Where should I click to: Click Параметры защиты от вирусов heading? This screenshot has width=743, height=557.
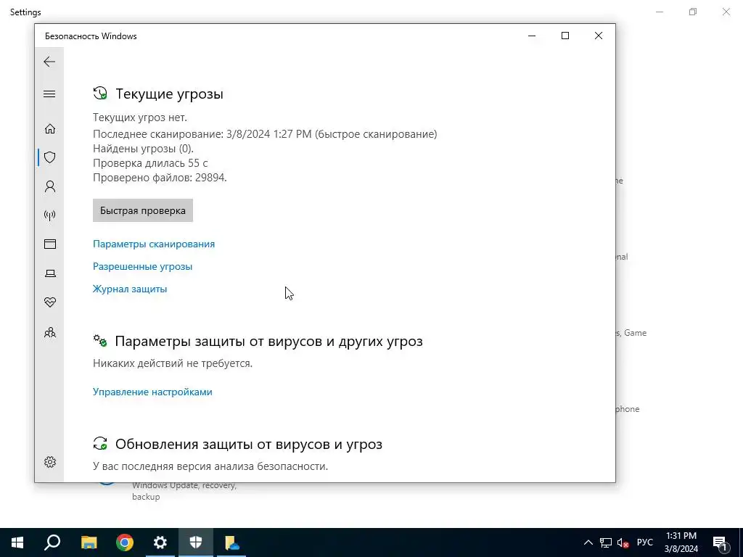(268, 341)
